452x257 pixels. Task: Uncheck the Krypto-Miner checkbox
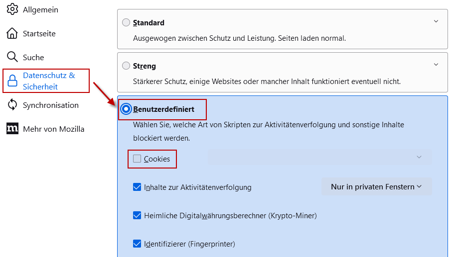click(x=137, y=215)
